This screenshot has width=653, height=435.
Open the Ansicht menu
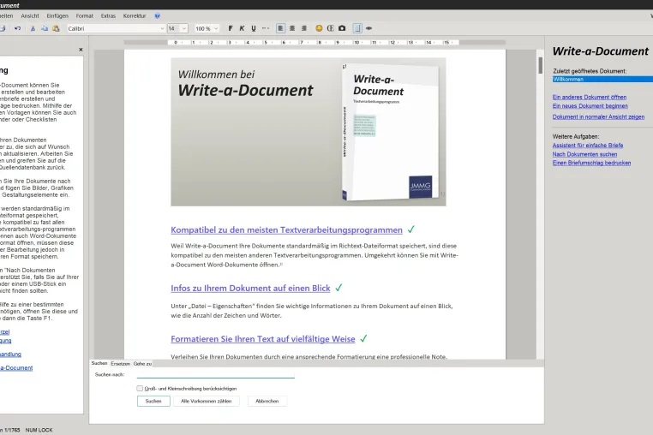30,15
